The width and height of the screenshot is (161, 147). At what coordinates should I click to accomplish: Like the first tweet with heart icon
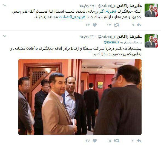(95, 25)
